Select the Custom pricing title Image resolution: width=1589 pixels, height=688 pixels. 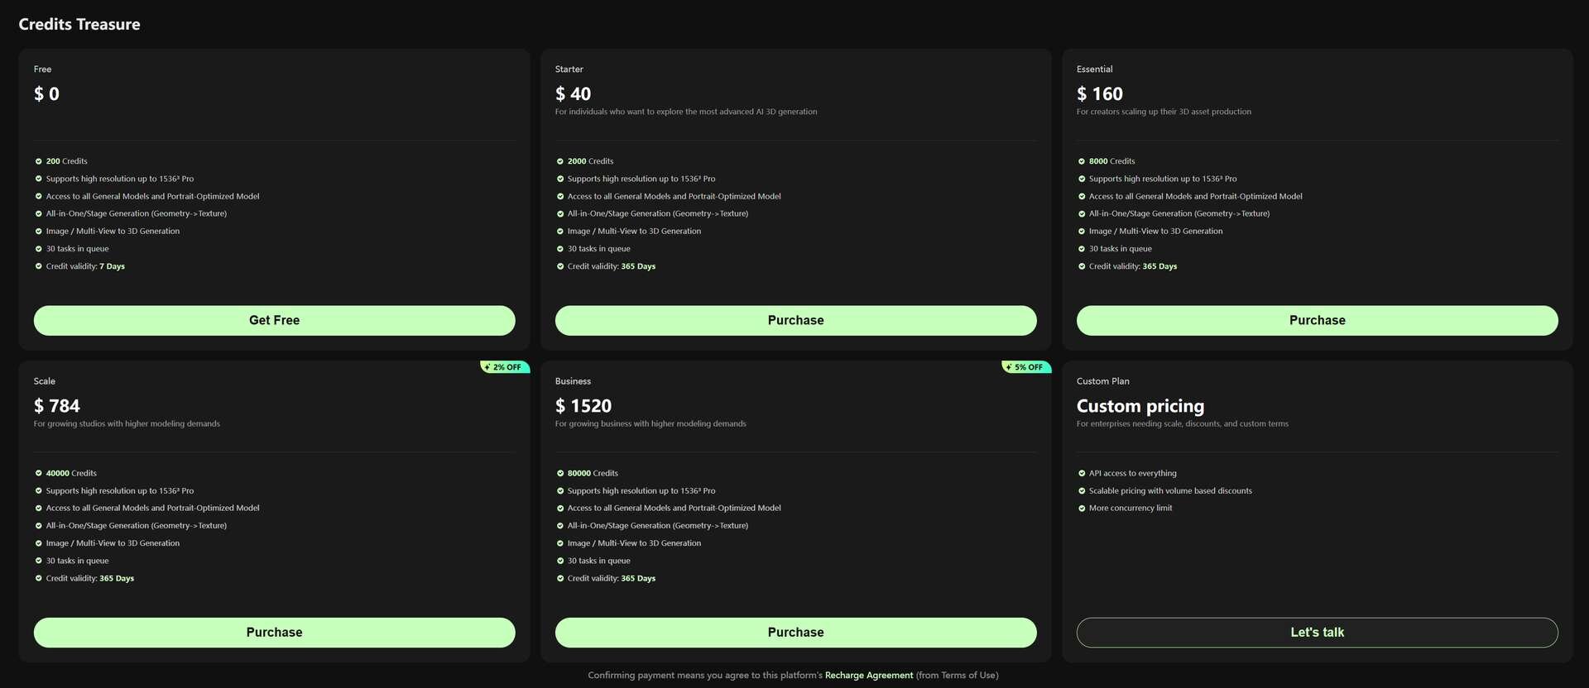tap(1140, 406)
